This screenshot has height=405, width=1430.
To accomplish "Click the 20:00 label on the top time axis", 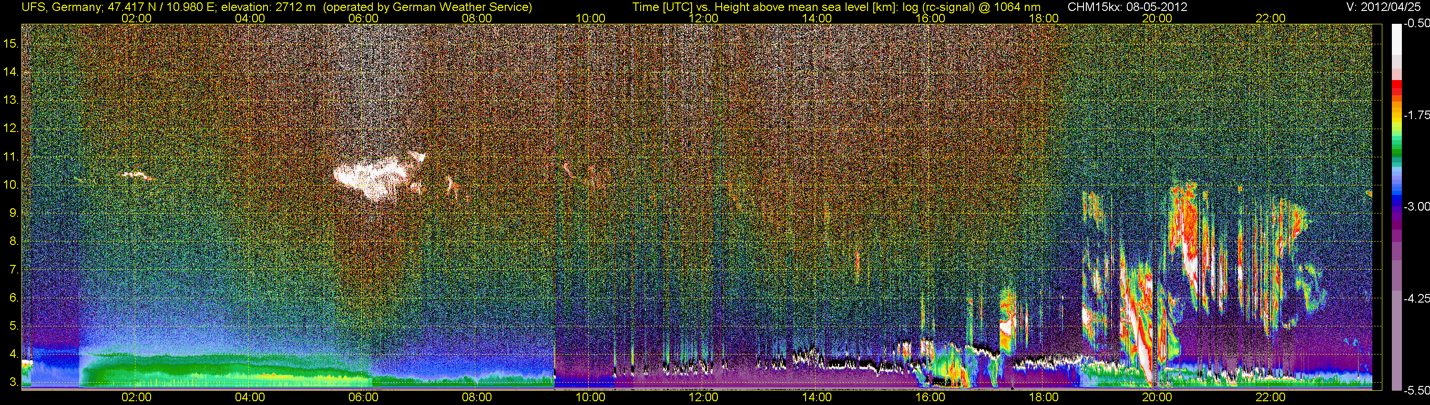I will 1157,18.
